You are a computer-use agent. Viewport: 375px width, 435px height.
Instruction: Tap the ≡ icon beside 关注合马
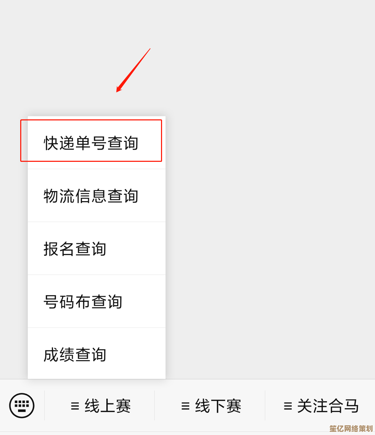click(288, 406)
